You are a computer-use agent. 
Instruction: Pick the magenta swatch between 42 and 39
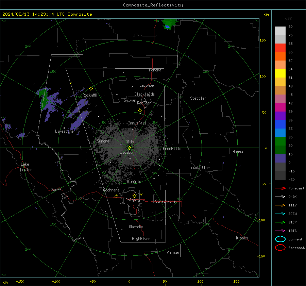[x=280, y=107]
